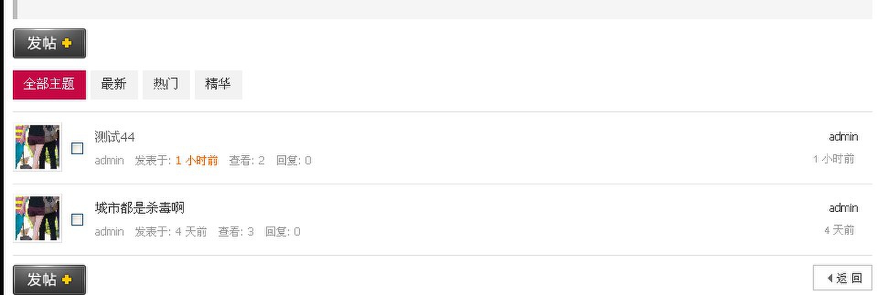The width and height of the screenshot is (877, 295).
Task: Click last poster admin on 测试44 row
Action: (843, 137)
